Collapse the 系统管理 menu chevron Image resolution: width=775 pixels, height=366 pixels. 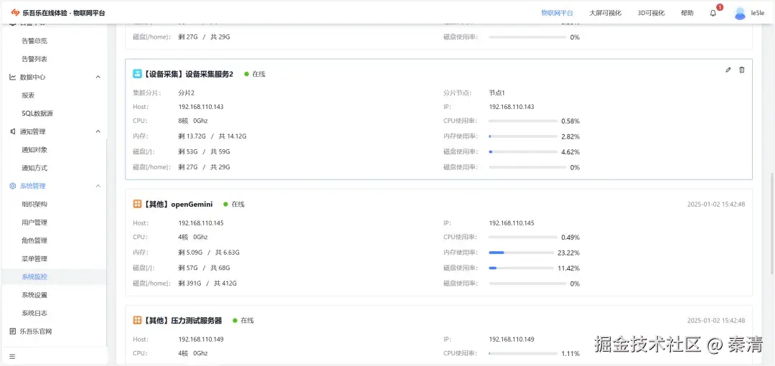(98, 186)
